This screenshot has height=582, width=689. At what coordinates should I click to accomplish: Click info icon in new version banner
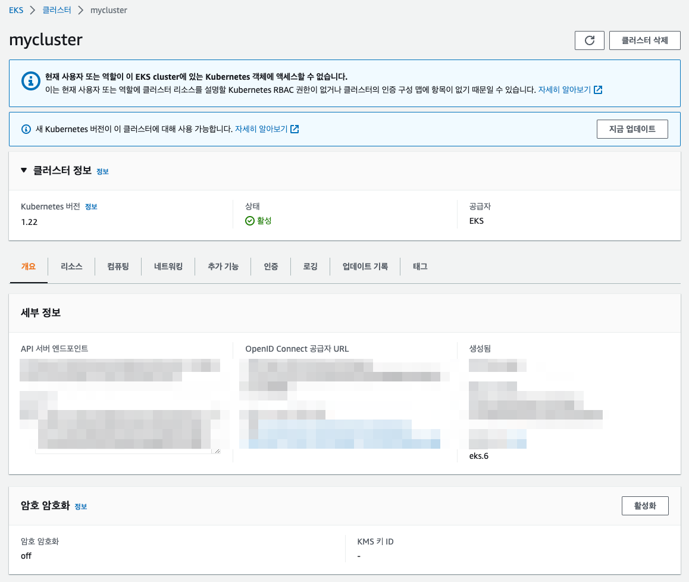[26, 129]
